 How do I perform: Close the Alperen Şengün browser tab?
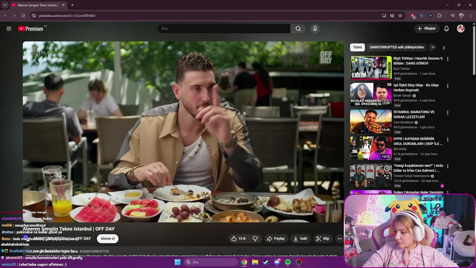pos(63,5)
